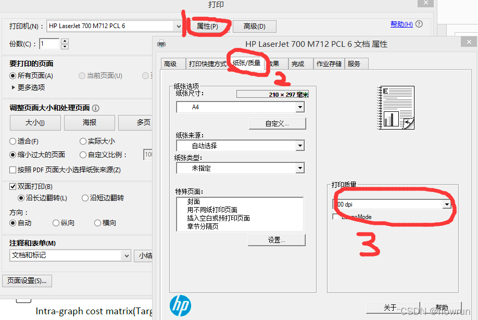Viewport: 478px width, 320px height.
Task: Click the printer Properties button
Action: coord(207,27)
